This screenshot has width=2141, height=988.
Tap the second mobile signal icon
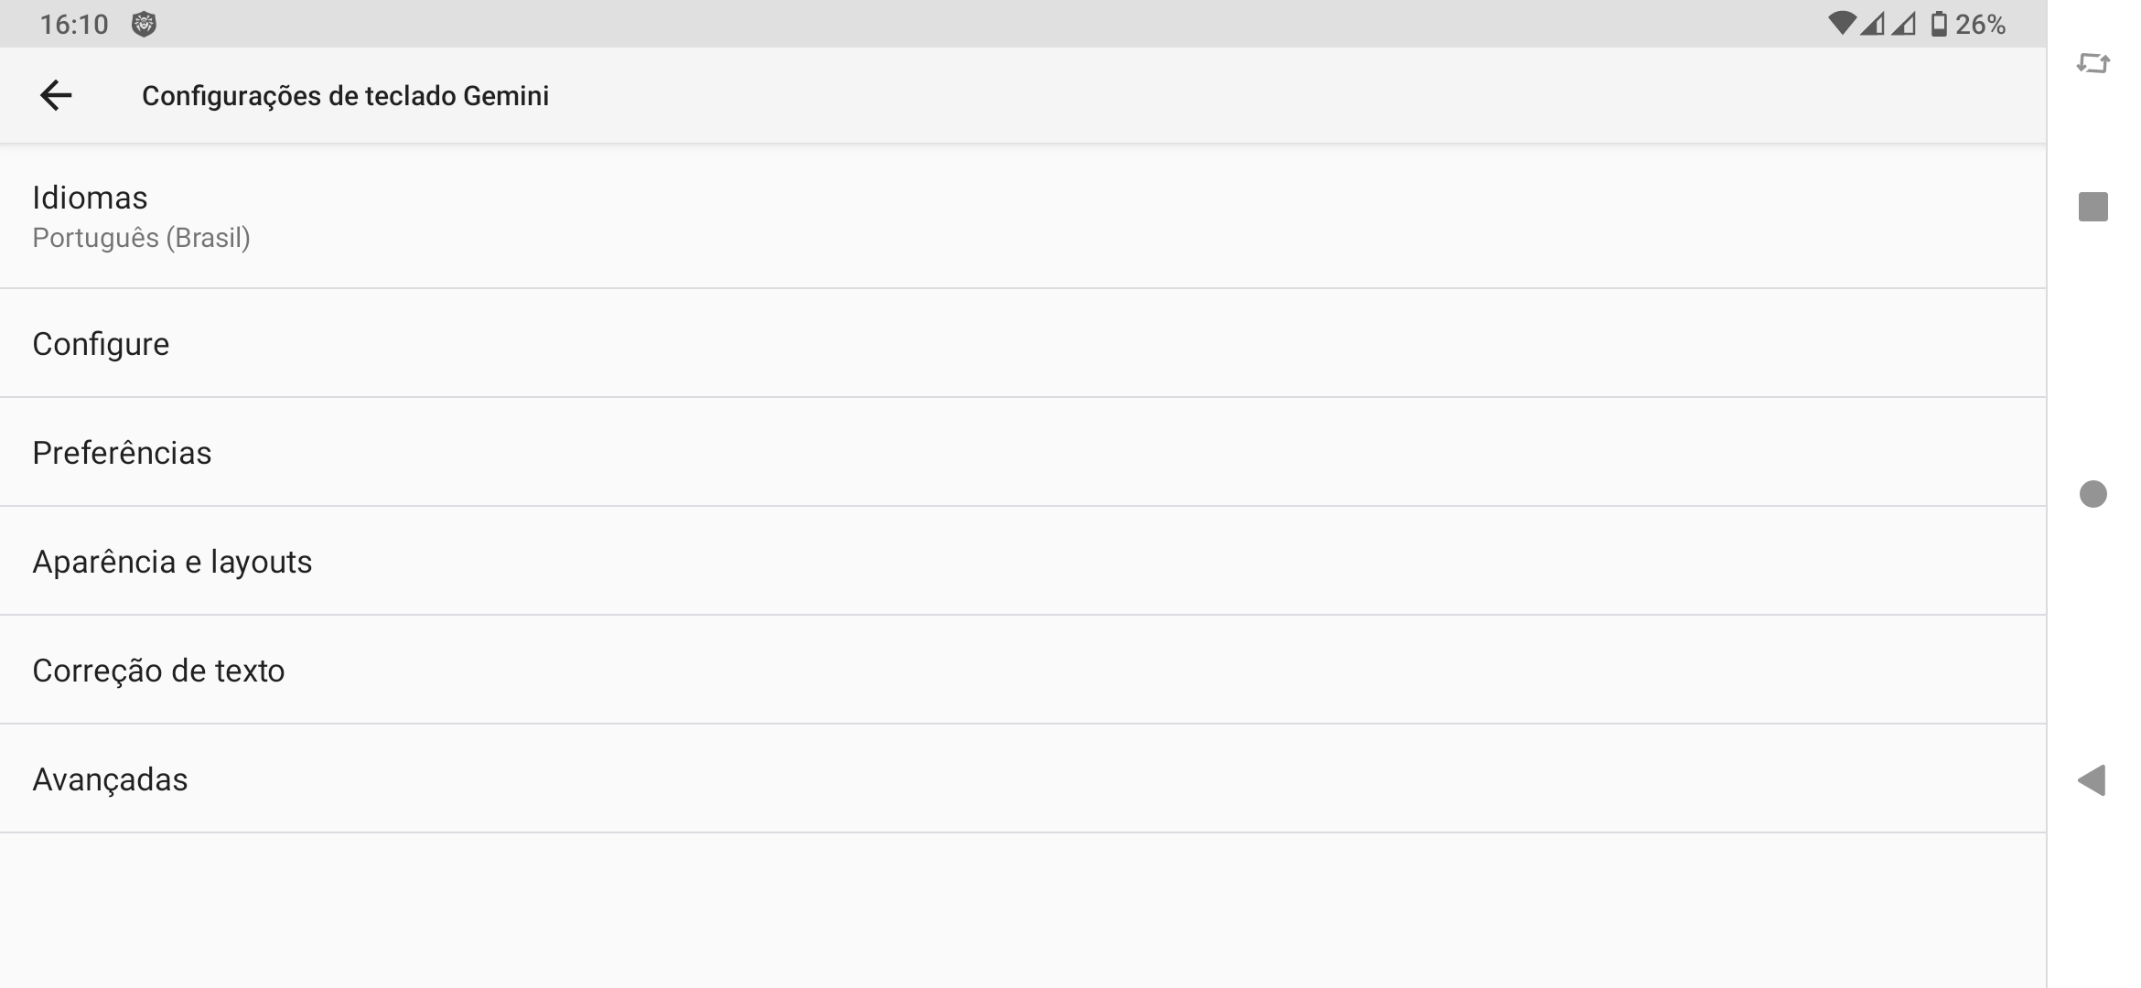(x=1904, y=24)
